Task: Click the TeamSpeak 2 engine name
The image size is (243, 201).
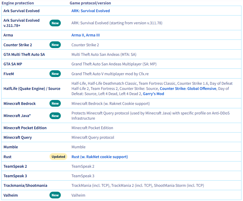Action: [x=15, y=166]
